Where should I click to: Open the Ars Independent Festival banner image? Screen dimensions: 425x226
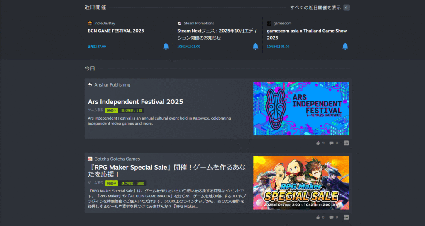[x=301, y=108]
